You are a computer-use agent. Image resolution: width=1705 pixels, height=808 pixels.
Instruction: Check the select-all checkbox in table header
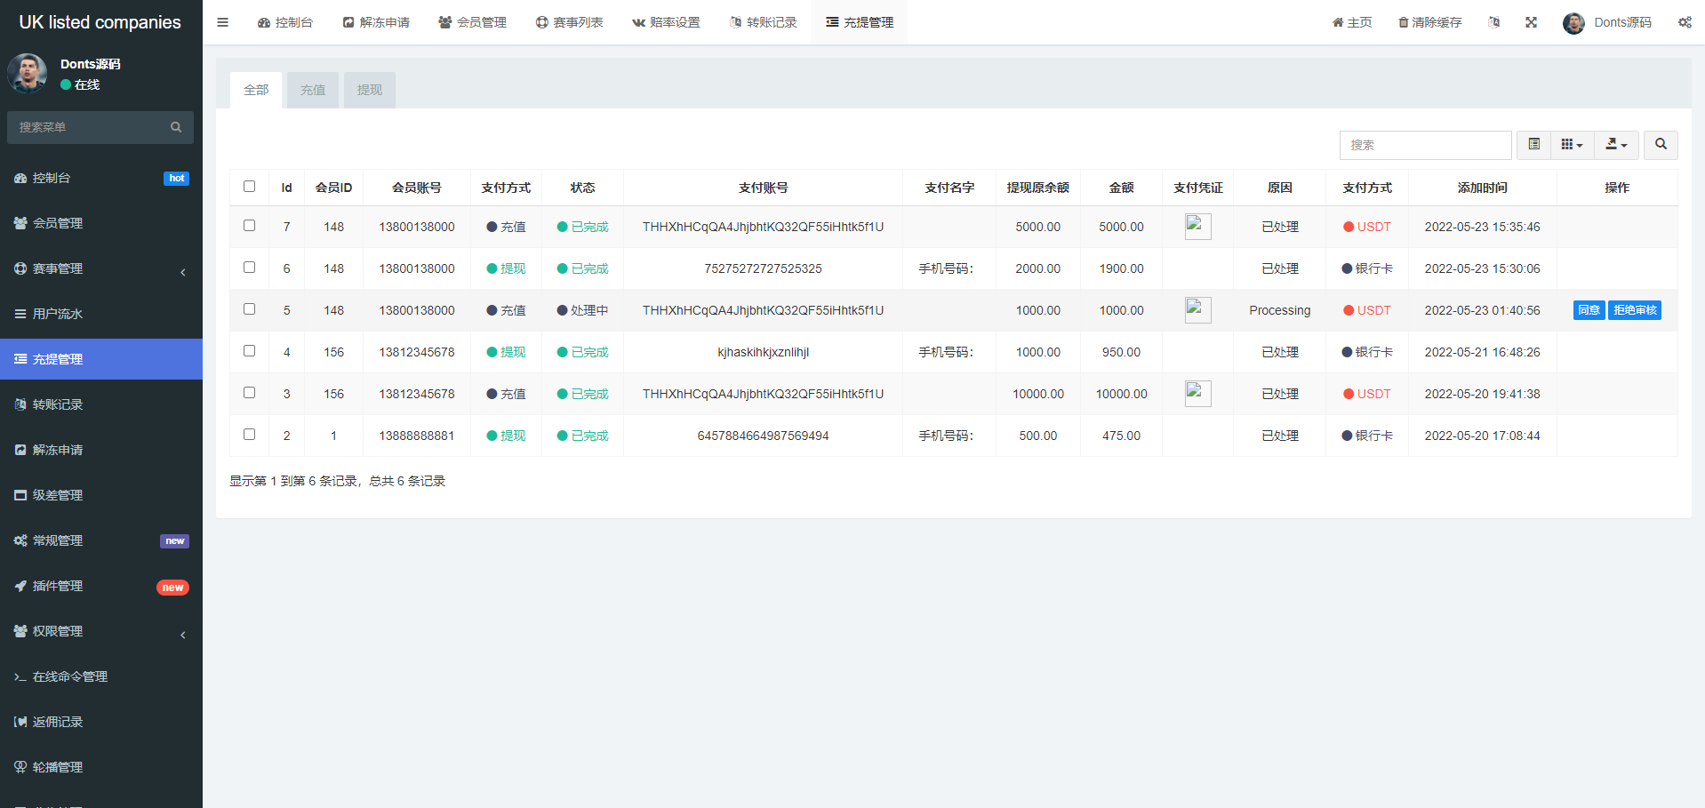pos(249,187)
